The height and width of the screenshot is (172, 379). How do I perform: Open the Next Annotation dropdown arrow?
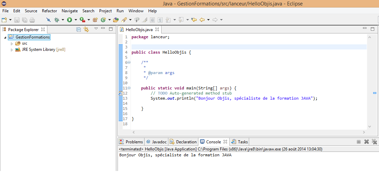click(x=175, y=20)
